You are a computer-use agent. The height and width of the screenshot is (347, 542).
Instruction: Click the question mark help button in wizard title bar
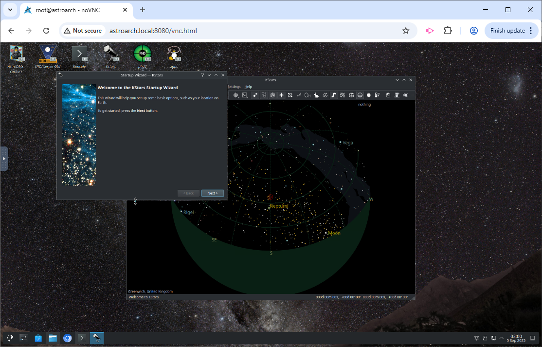click(x=202, y=75)
